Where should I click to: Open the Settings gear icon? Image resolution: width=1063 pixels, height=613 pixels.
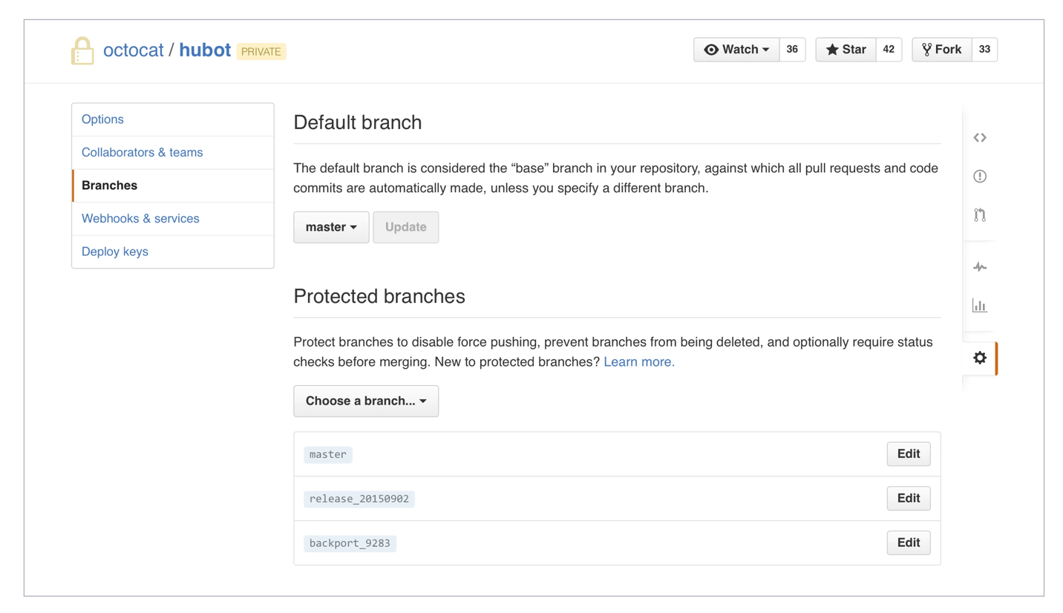pos(980,358)
